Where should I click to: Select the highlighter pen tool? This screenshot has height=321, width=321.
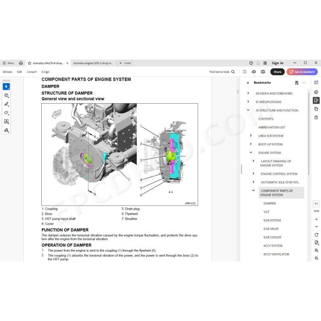[6, 104]
